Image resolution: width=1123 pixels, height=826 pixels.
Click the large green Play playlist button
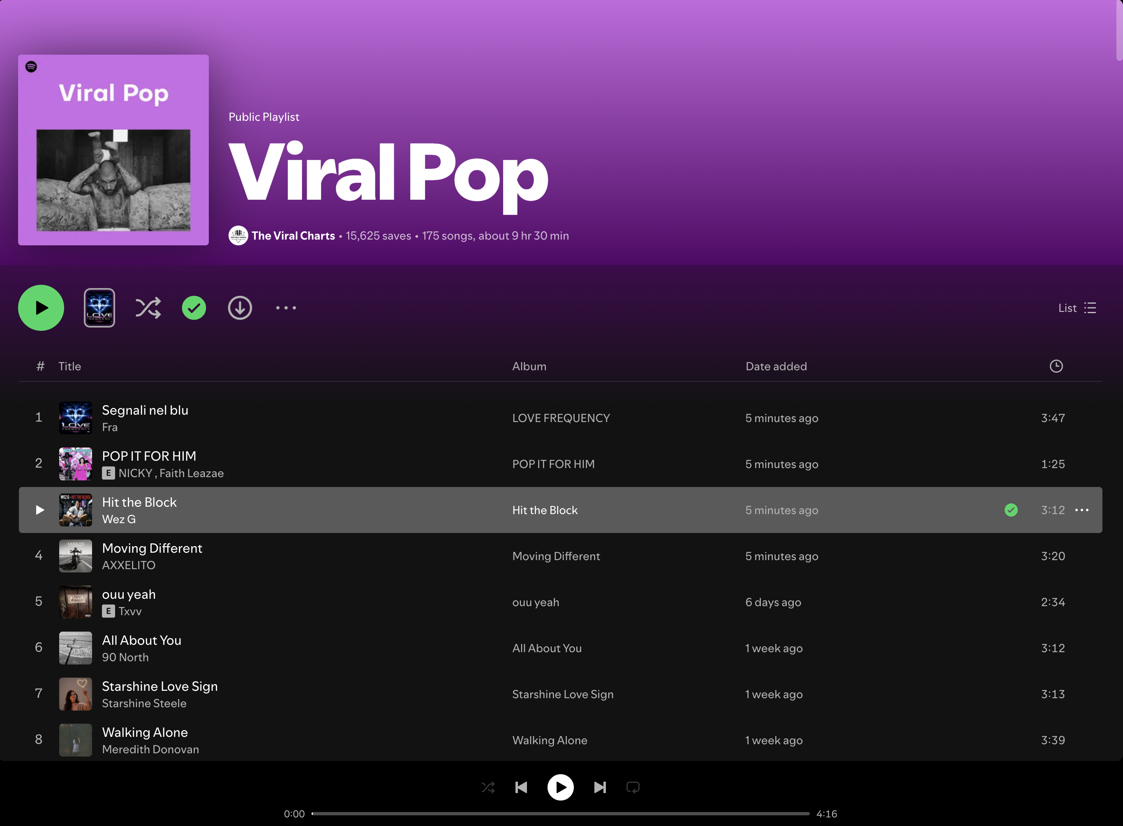41,308
